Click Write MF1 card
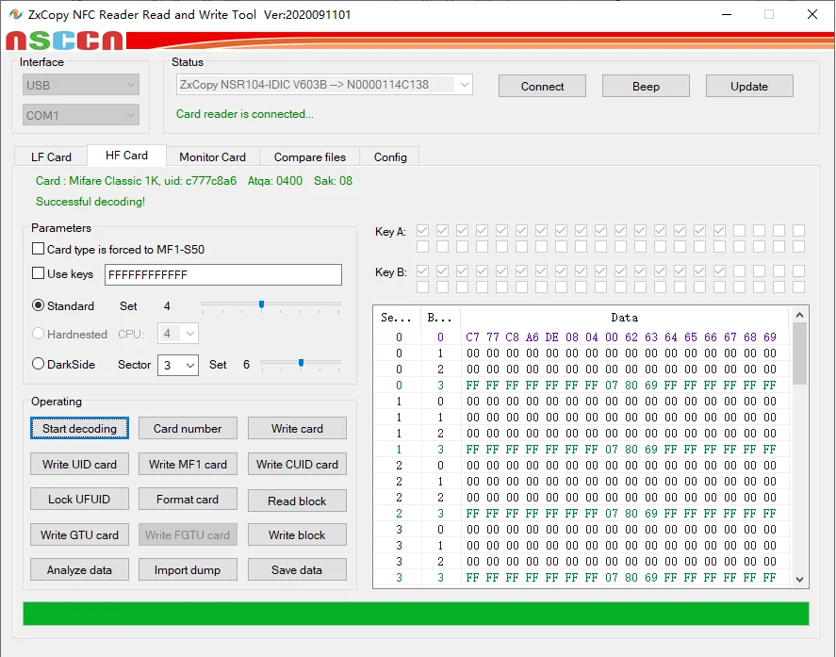Viewport: 836px width, 657px height. (188, 464)
